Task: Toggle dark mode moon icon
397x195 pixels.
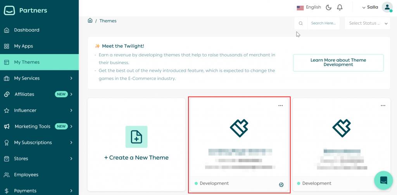Action: 328,7
